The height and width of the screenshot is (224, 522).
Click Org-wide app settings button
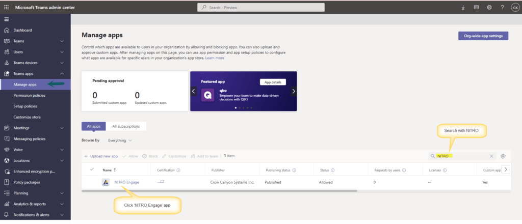click(x=483, y=36)
